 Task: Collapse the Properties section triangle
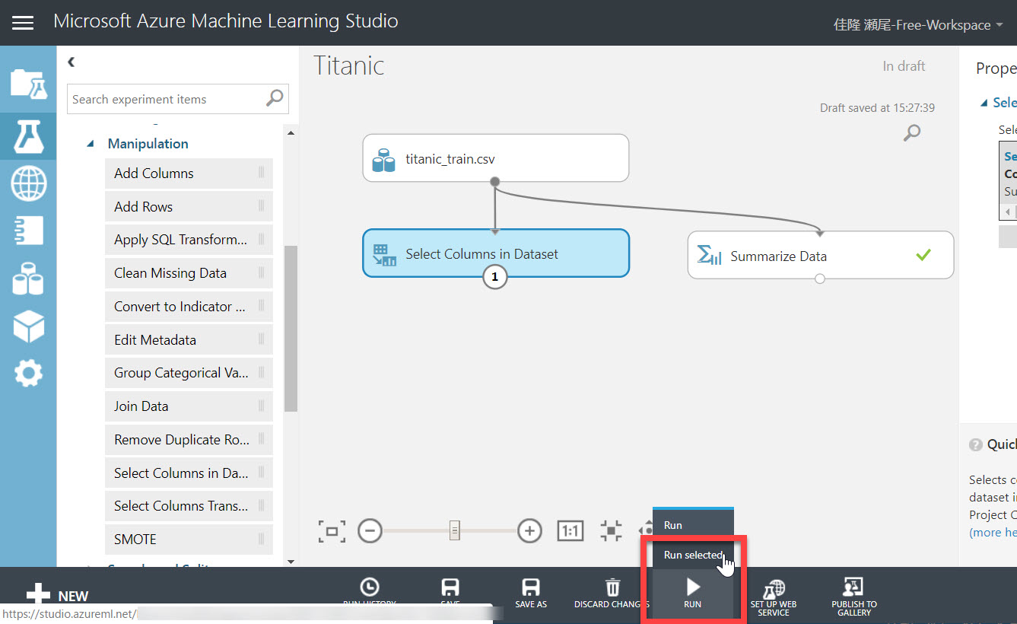984,103
